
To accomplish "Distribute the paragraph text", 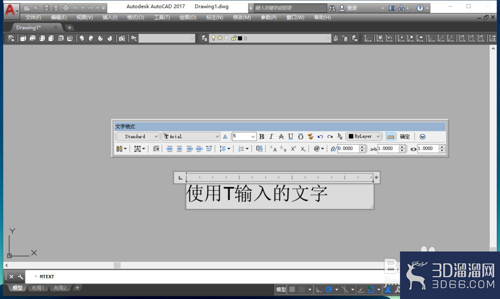I will pos(209,148).
